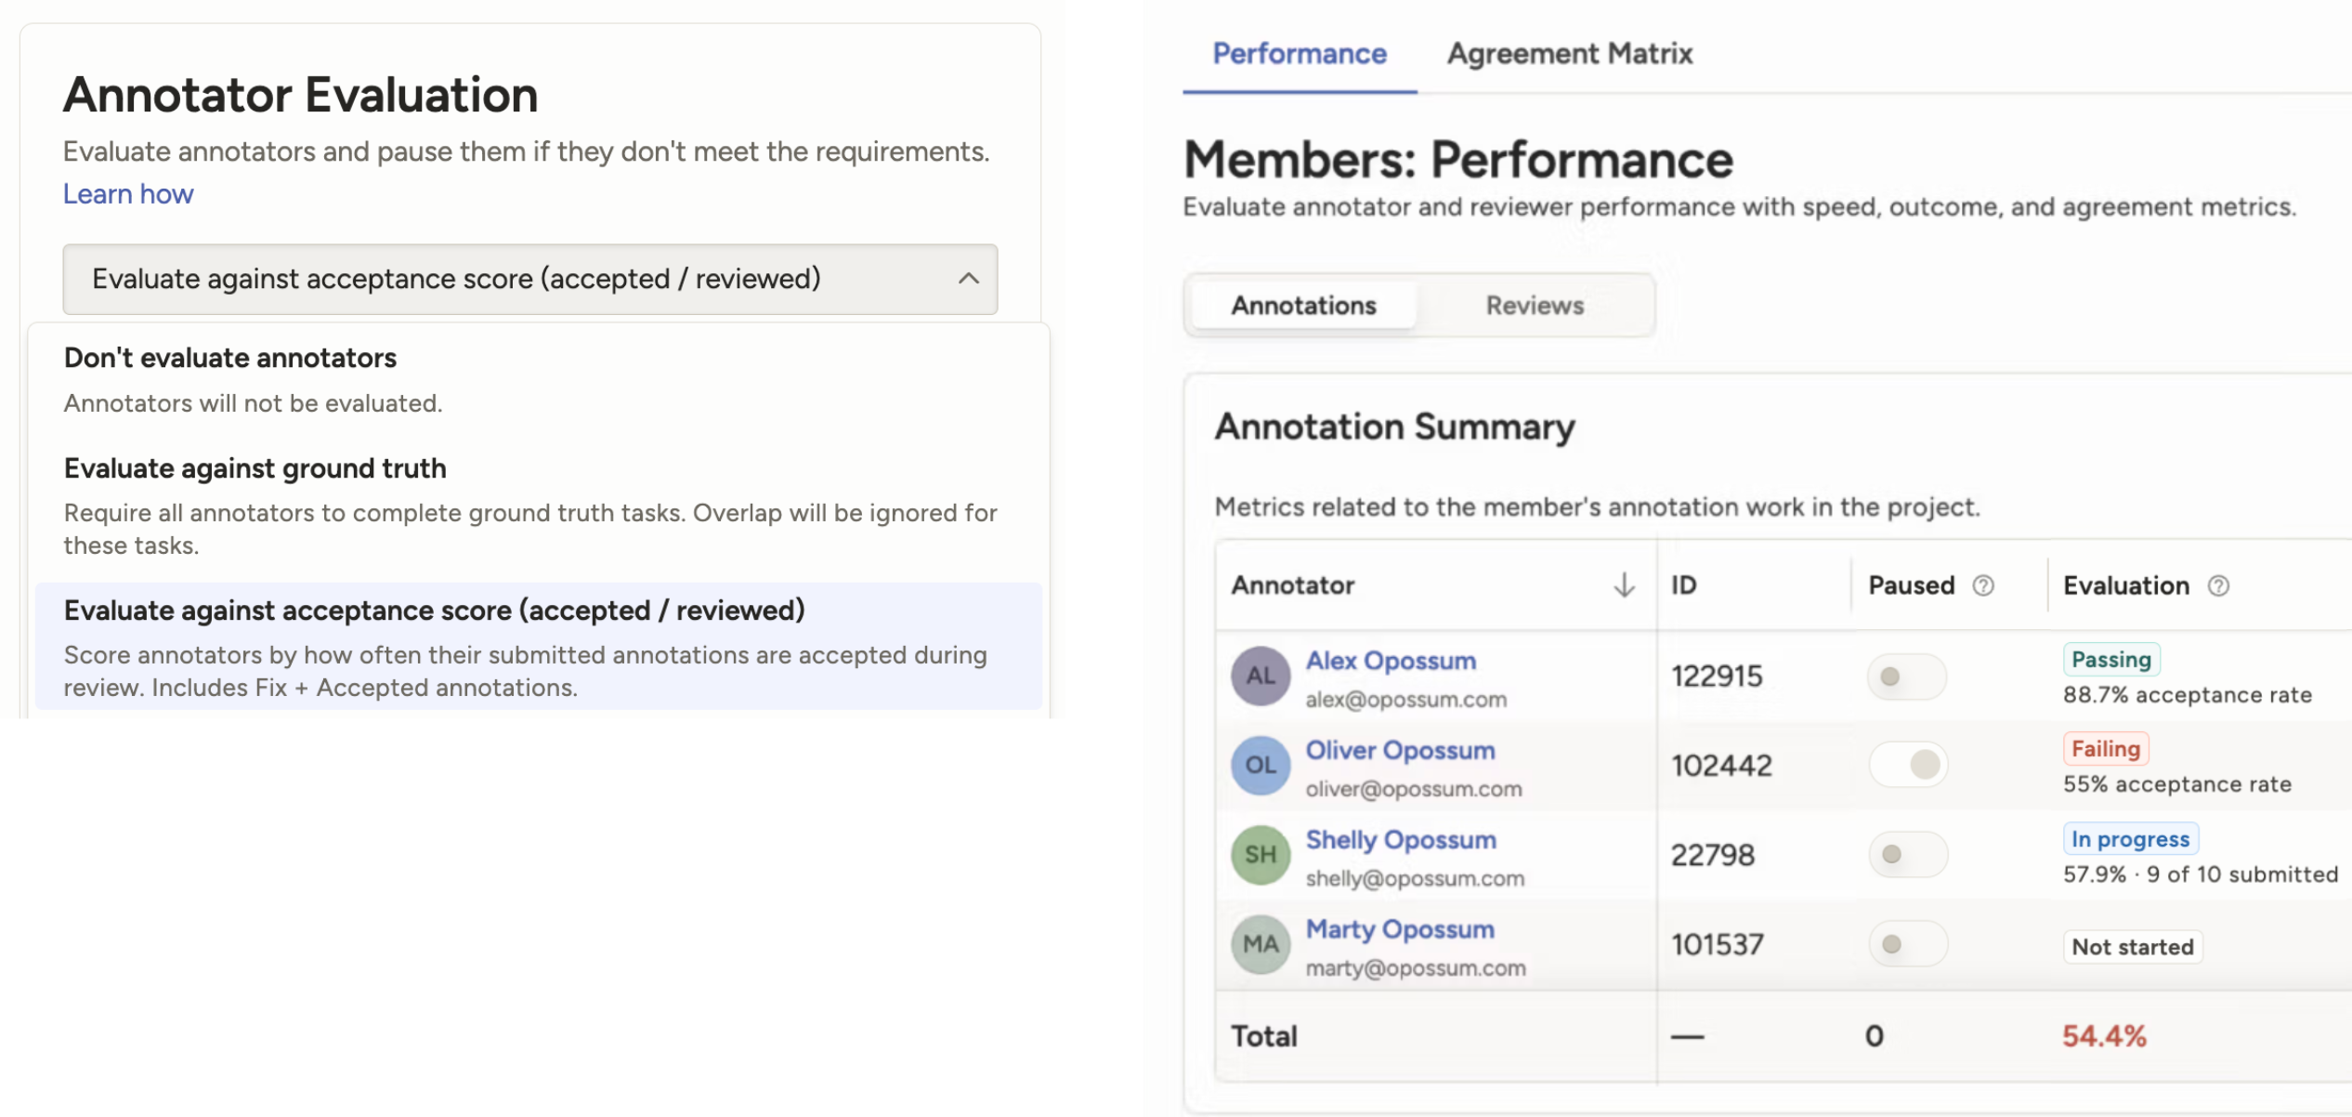Click the marty@opossum.com email
The width and height of the screenshot is (2352, 1117).
pos(1415,968)
